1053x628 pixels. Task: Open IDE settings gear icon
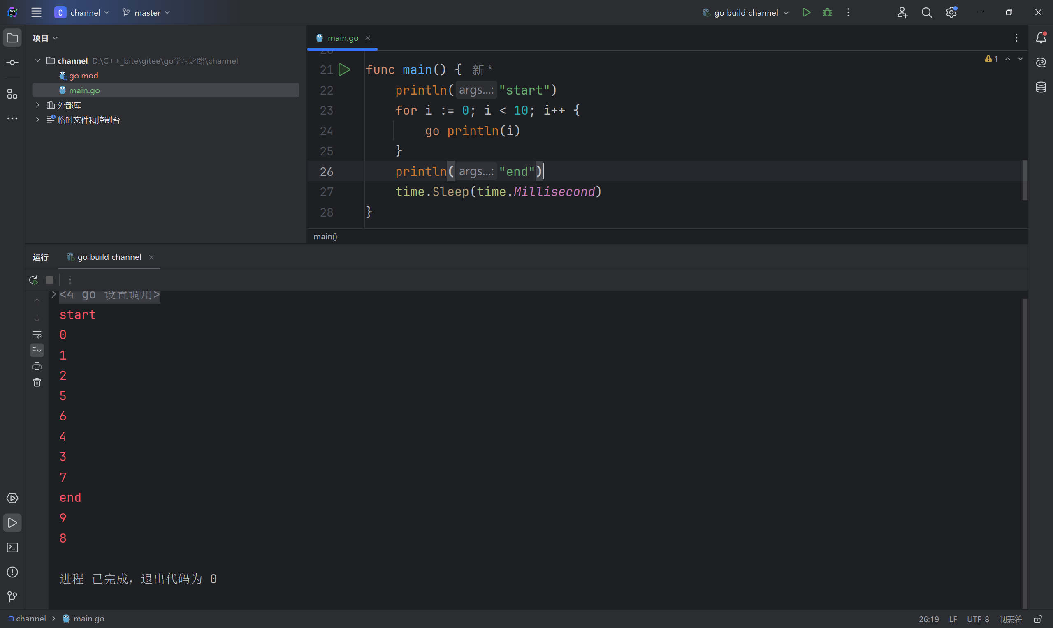point(951,12)
